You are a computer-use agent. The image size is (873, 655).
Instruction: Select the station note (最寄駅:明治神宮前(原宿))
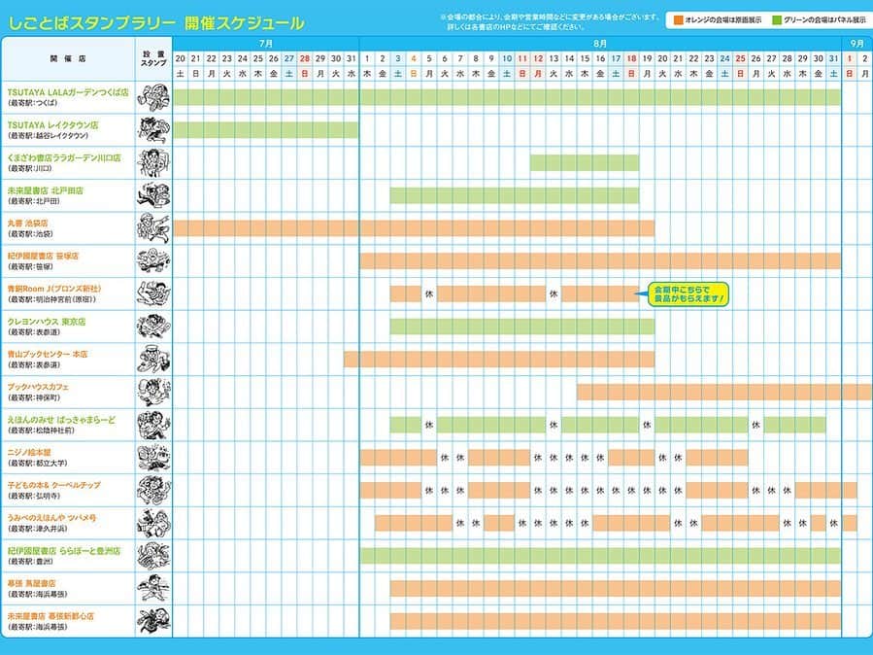(51, 299)
